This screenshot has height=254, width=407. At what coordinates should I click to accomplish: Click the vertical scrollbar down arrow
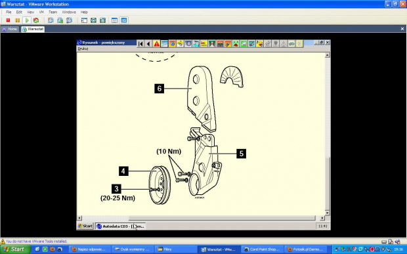click(328, 213)
